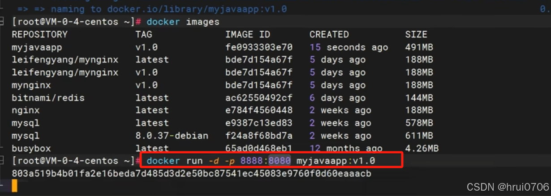Select image ID f24a8f68bd7a

259,136
